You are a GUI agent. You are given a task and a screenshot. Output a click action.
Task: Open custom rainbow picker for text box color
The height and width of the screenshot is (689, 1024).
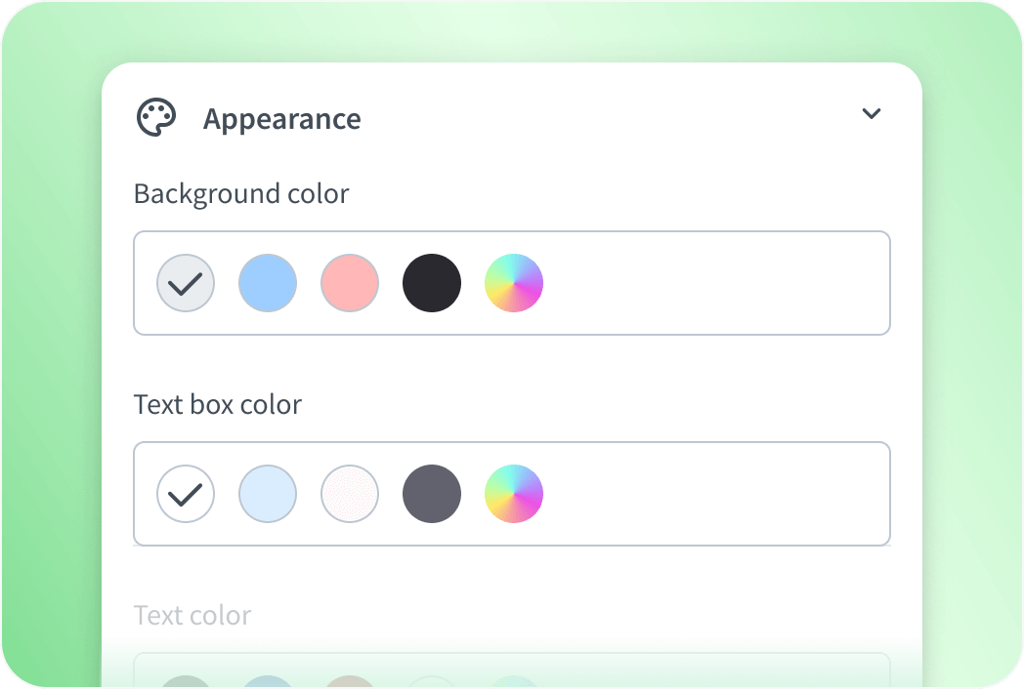(514, 494)
